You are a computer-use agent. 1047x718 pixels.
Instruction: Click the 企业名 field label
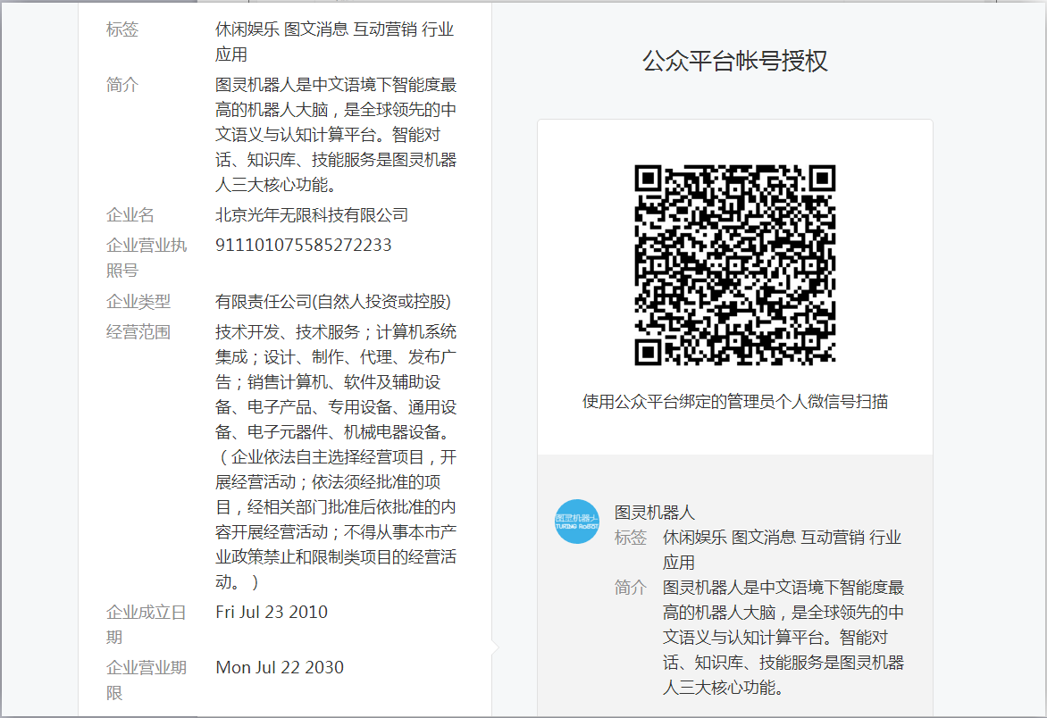[x=130, y=215]
